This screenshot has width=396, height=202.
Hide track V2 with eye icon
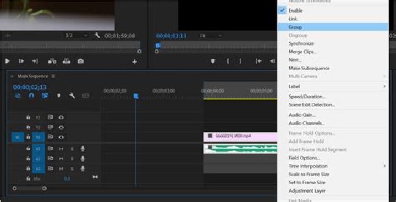point(61,127)
